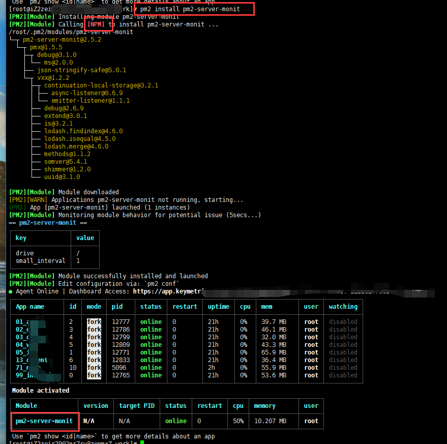
Task: Click the [WARN] applications not running line
Action: (x=126, y=200)
